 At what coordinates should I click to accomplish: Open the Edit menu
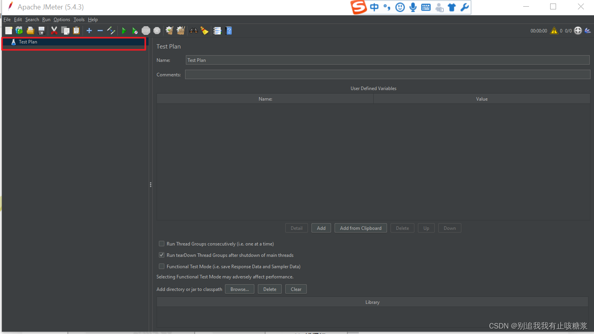click(18, 20)
